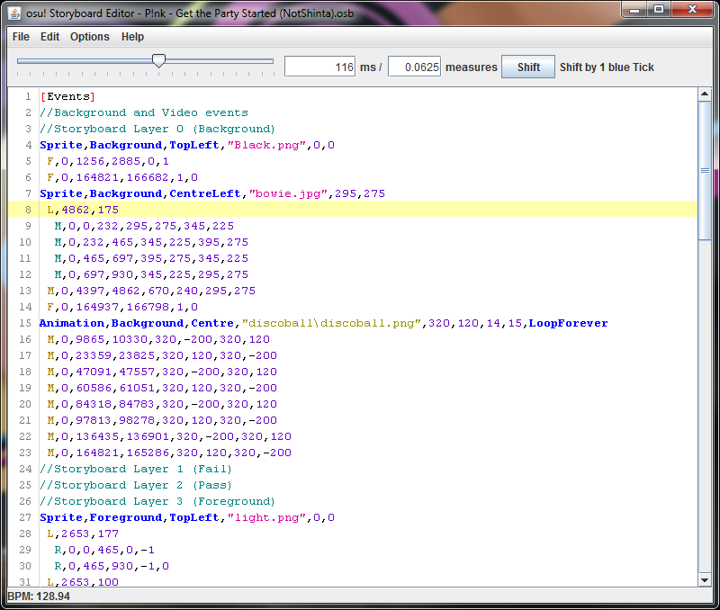Click line "F,0,164821,166682,1,0"

pyautogui.click(x=122, y=177)
